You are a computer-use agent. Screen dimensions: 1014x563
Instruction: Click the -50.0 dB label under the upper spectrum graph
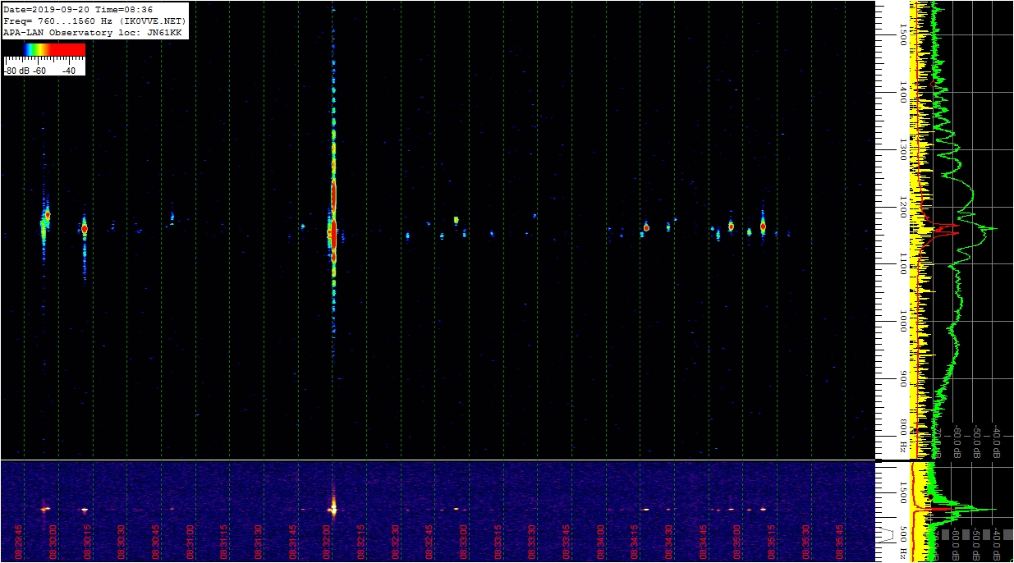(x=977, y=441)
